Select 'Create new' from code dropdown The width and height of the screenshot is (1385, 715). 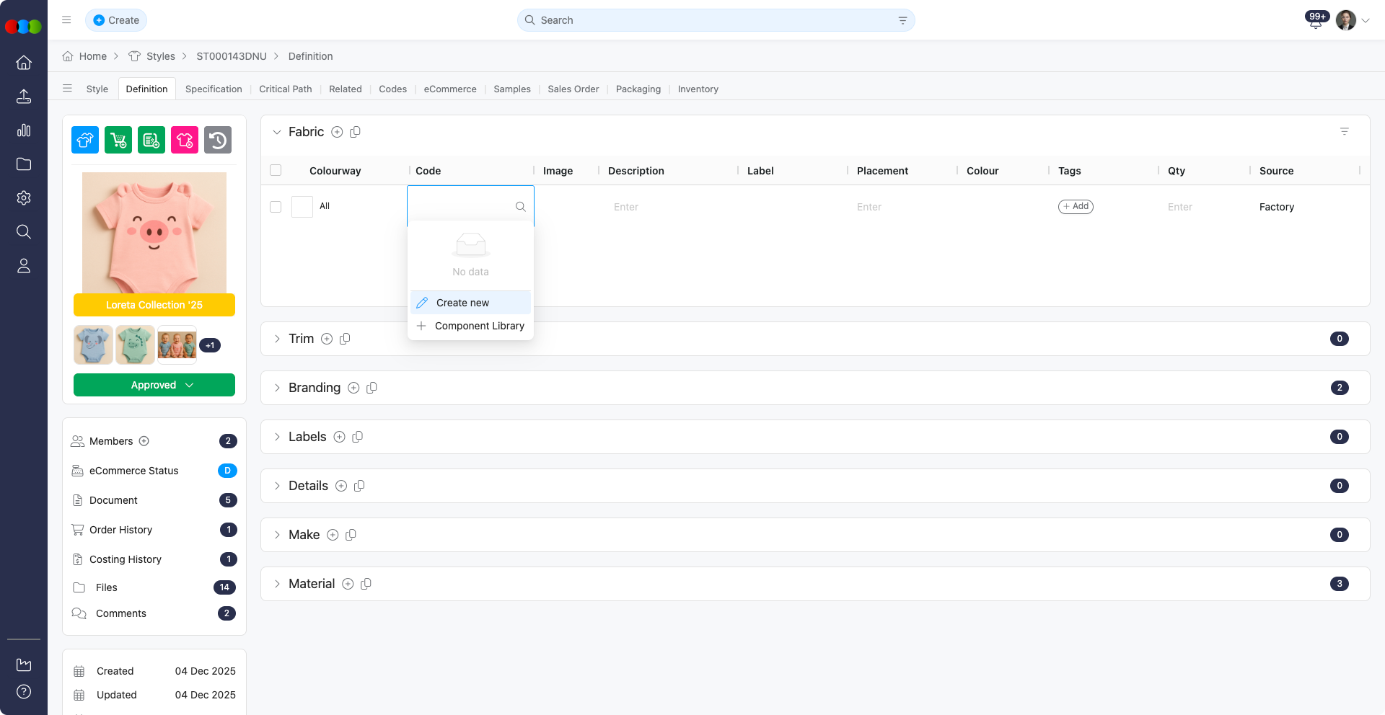tap(462, 303)
